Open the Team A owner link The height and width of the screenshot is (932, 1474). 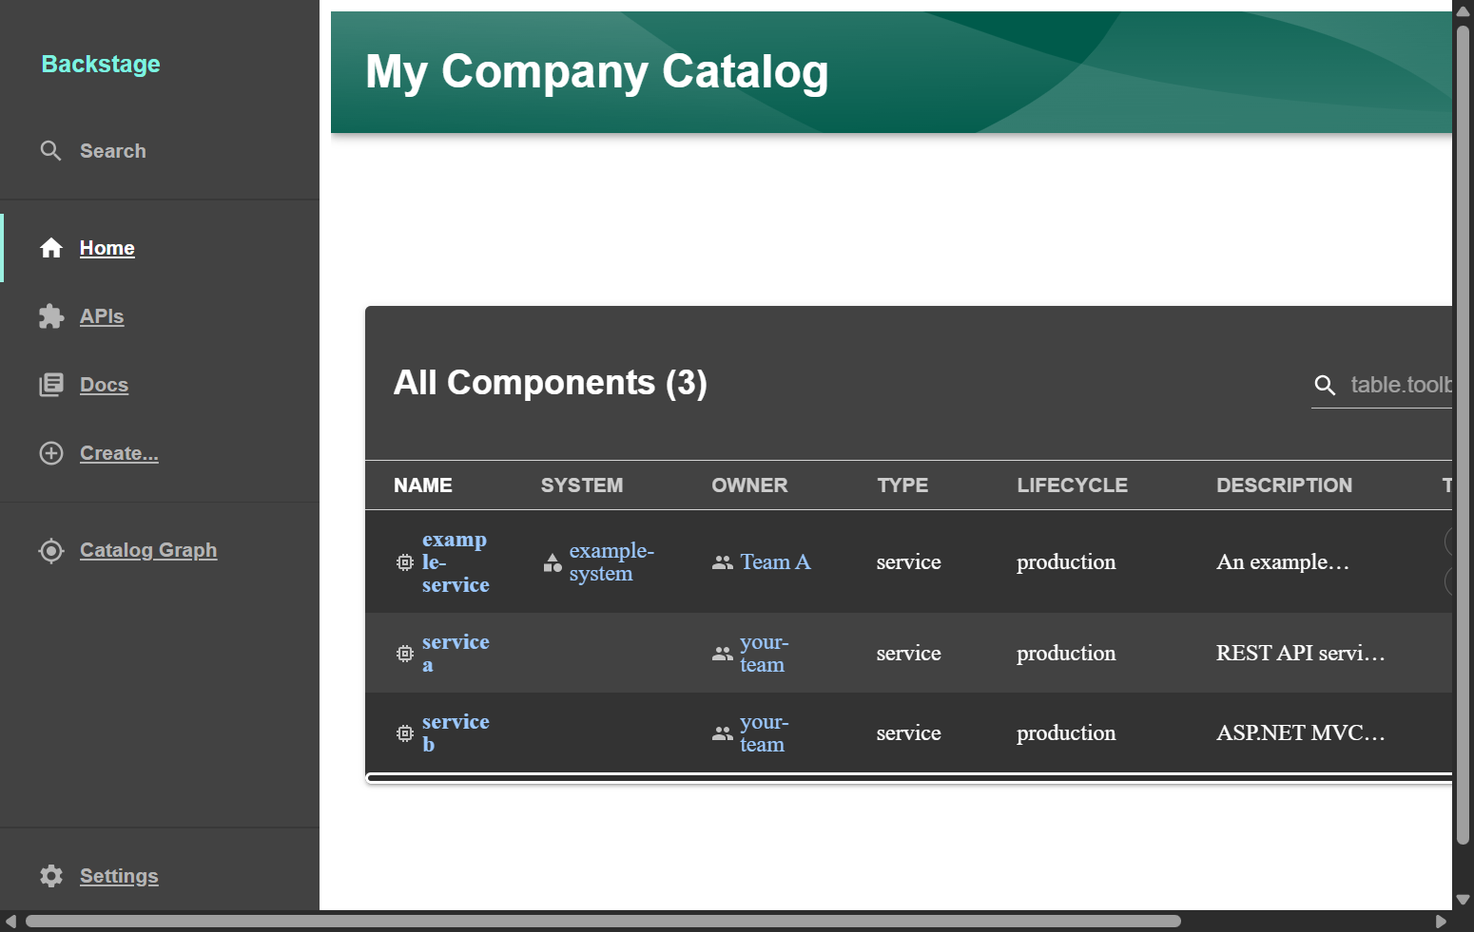coord(775,562)
